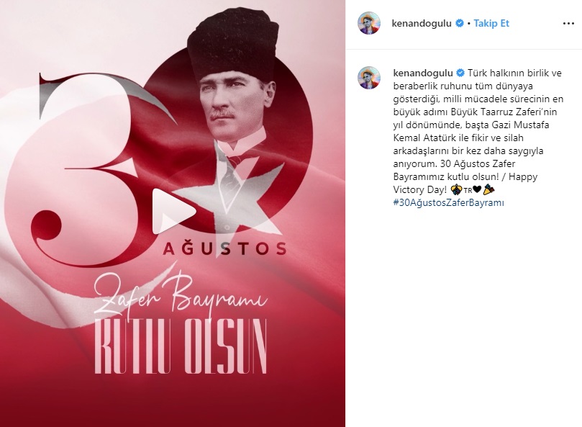Click the Zafer Bayramı script text
The image size is (582, 427).
point(181,294)
